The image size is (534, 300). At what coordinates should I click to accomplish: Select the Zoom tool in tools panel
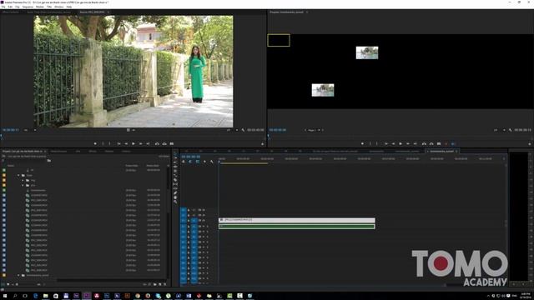(x=175, y=202)
